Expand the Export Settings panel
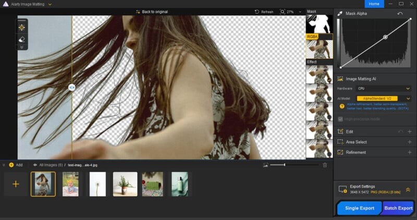Viewport: 417px width, 220px height. 408,190
